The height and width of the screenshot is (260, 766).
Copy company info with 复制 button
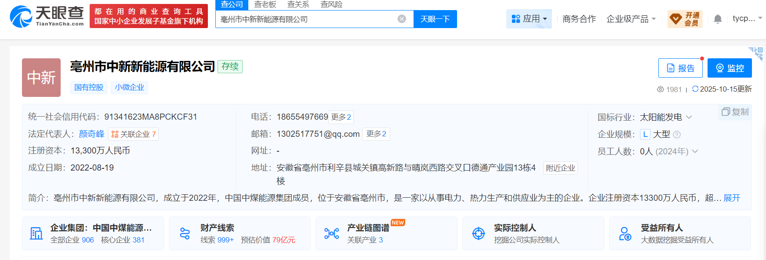click(x=735, y=112)
